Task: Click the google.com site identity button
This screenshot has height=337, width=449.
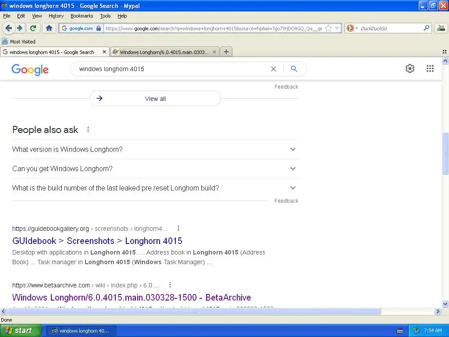Action: (x=81, y=28)
